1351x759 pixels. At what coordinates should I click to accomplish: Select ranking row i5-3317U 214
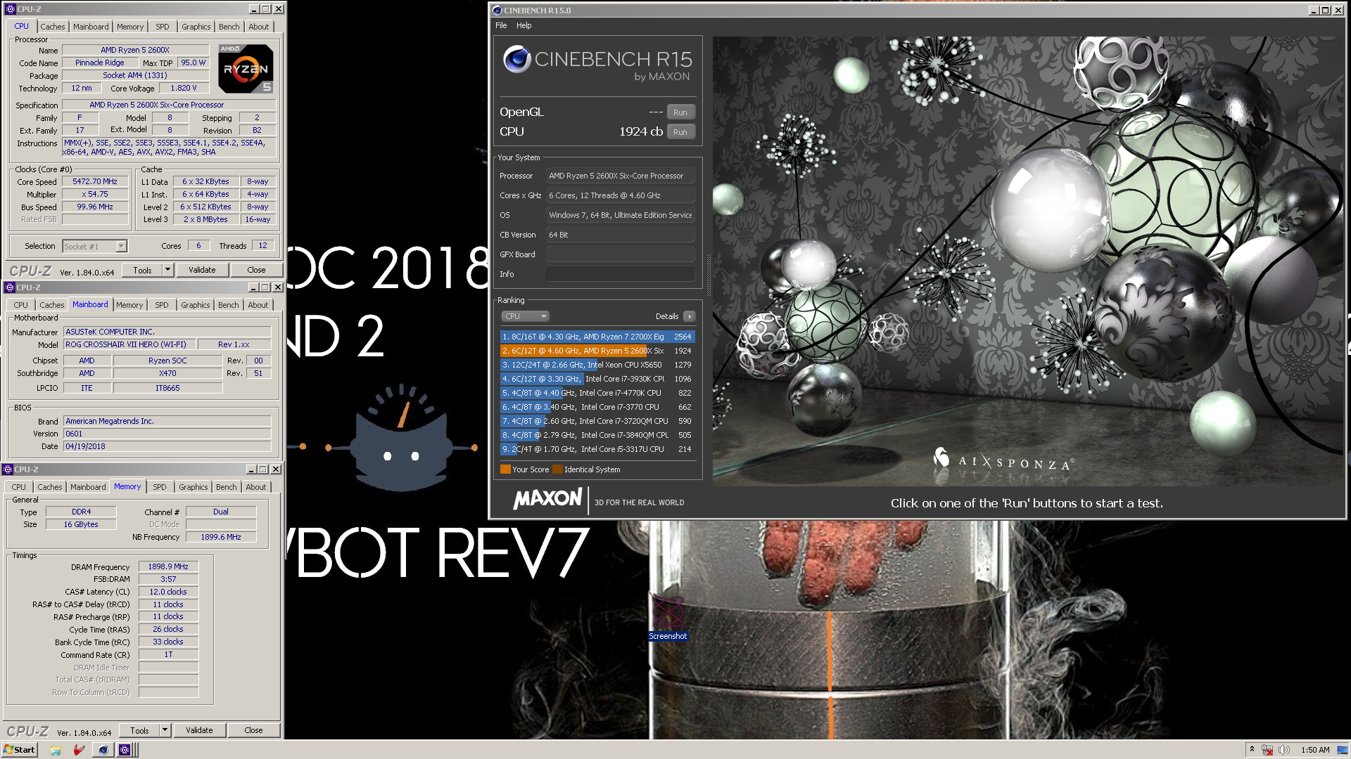(x=597, y=449)
